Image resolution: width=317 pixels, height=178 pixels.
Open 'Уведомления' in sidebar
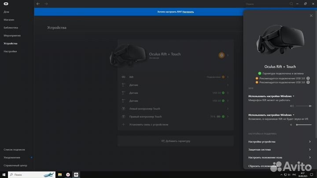pos(12,157)
